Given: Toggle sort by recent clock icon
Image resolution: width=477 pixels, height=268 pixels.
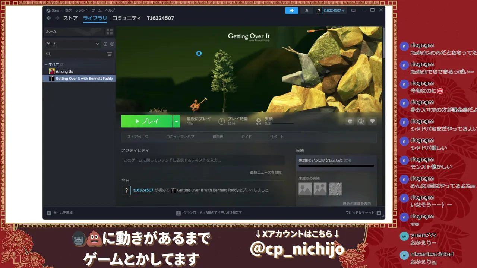Looking at the screenshot, I should [x=105, y=44].
